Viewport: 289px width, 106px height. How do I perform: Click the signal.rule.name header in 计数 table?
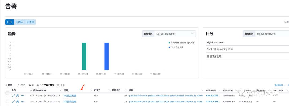click(215, 42)
